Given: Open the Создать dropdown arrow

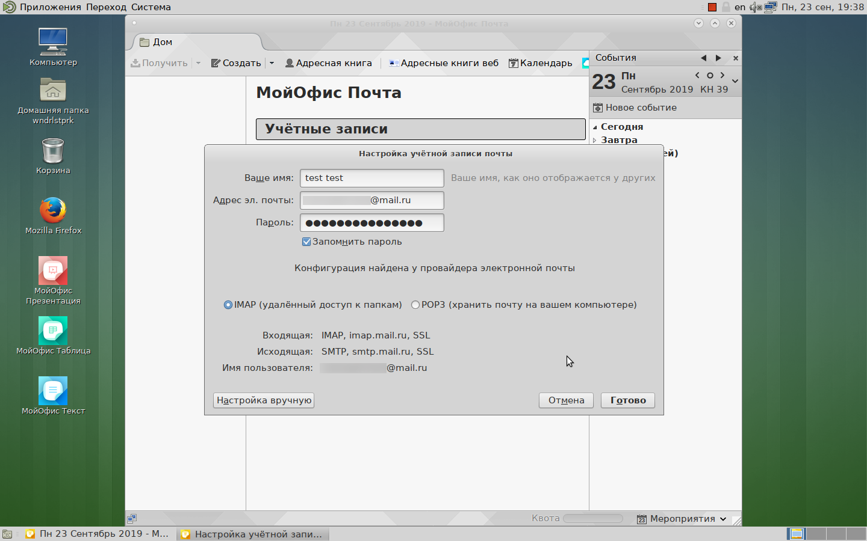Looking at the screenshot, I should [272, 63].
